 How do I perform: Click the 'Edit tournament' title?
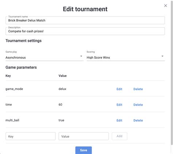coord(85,9)
